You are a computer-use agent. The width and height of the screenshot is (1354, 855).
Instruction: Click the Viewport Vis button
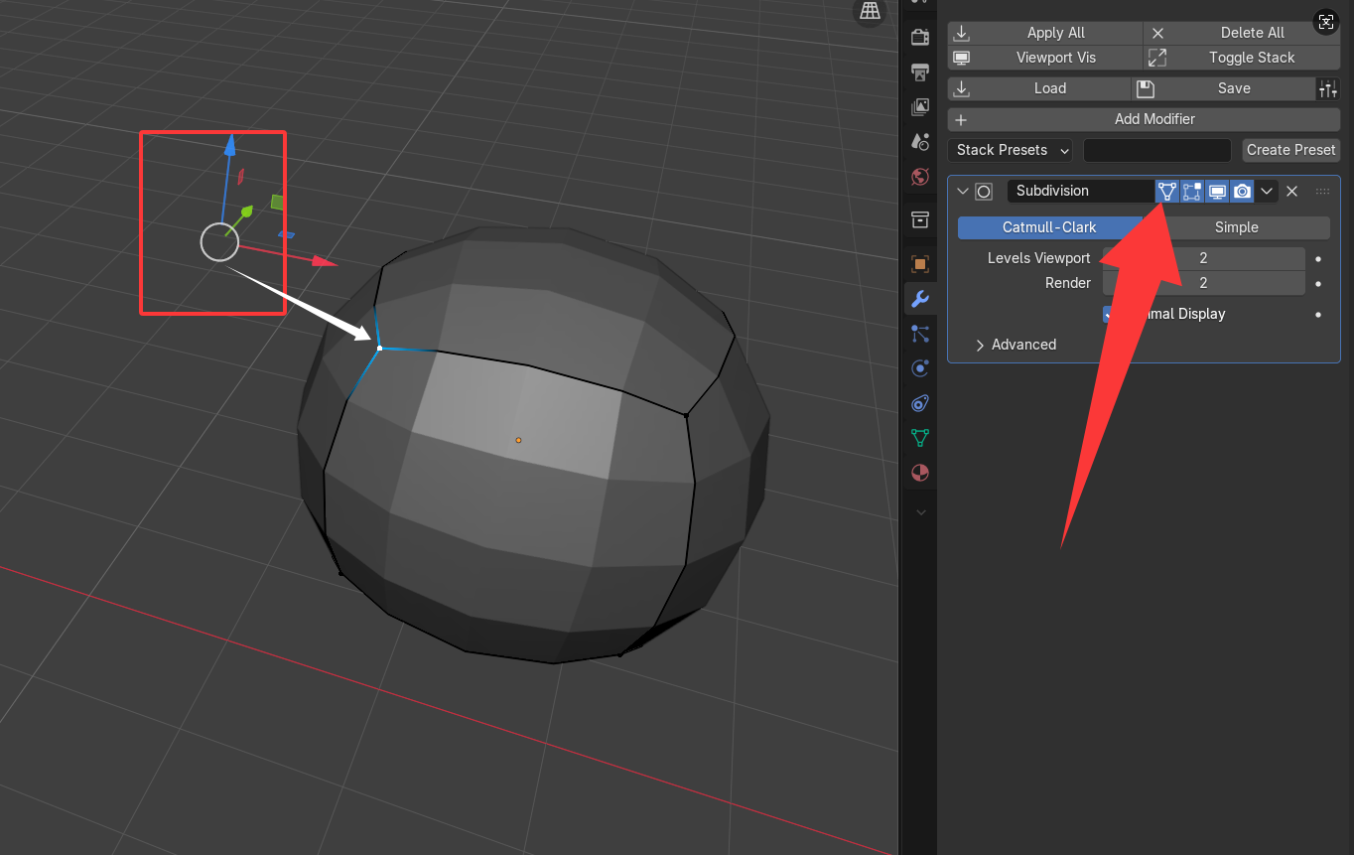[1045, 58]
